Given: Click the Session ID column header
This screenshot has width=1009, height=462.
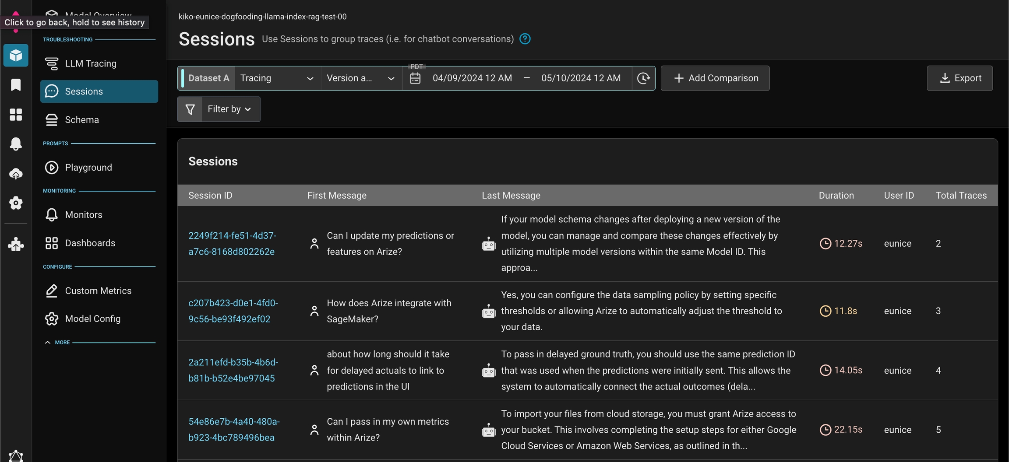Looking at the screenshot, I should [x=210, y=196].
